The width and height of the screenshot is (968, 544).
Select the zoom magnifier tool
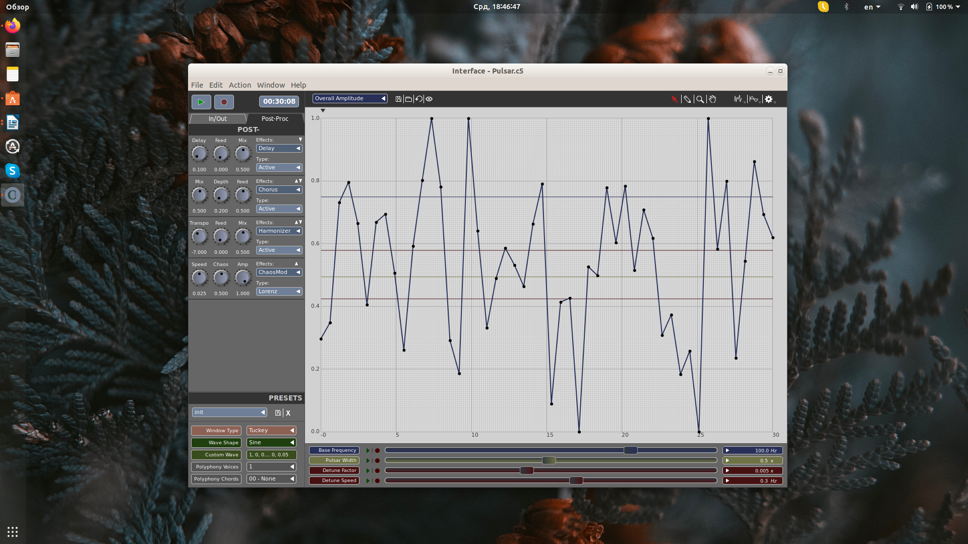700,99
